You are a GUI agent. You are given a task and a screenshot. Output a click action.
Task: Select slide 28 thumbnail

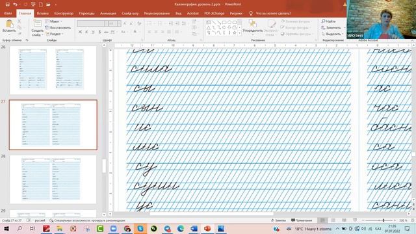(53, 179)
